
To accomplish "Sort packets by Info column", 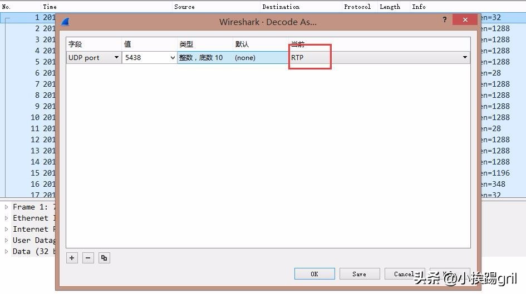I will click(468, 7).
